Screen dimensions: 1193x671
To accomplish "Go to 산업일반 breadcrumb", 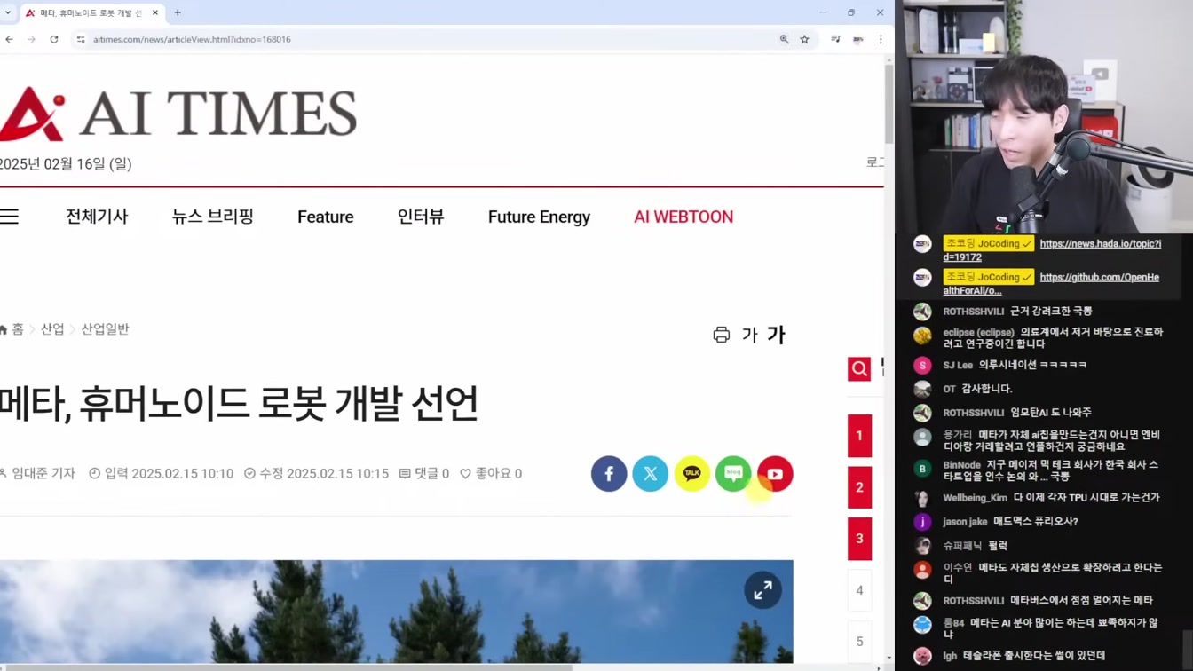I will pyautogui.click(x=105, y=329).
